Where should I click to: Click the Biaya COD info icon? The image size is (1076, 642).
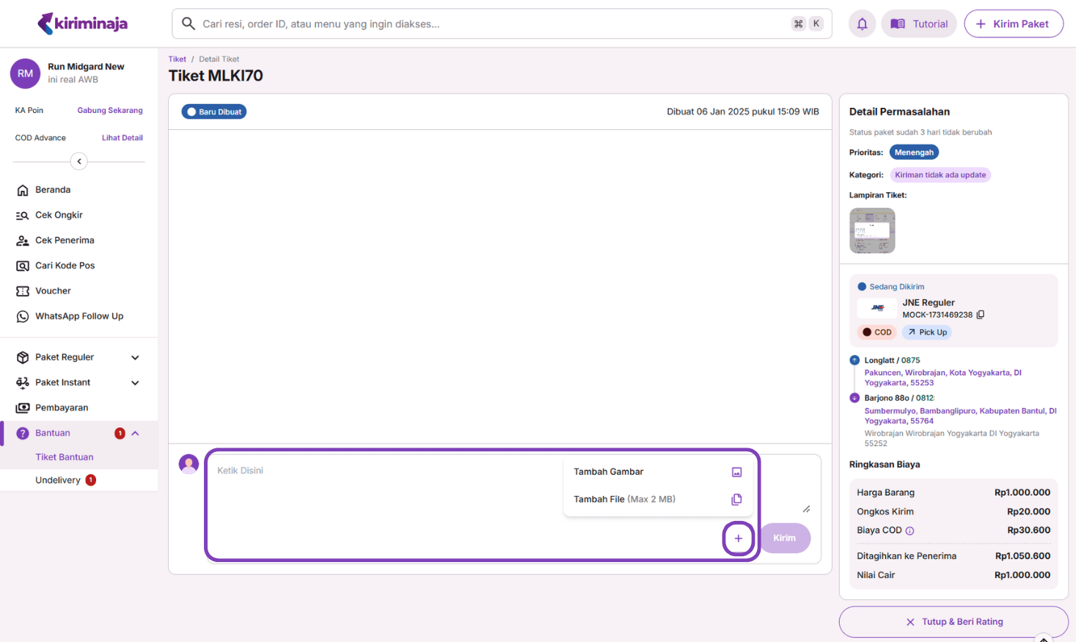[910, 530]
